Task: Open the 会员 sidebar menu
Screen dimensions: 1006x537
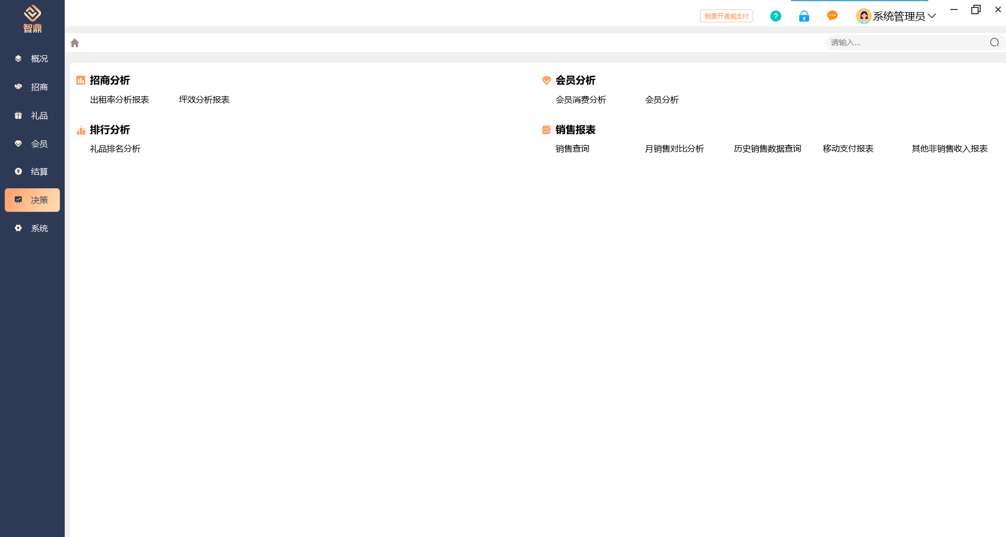Action: pyautogui.click(x=33, y=144)
